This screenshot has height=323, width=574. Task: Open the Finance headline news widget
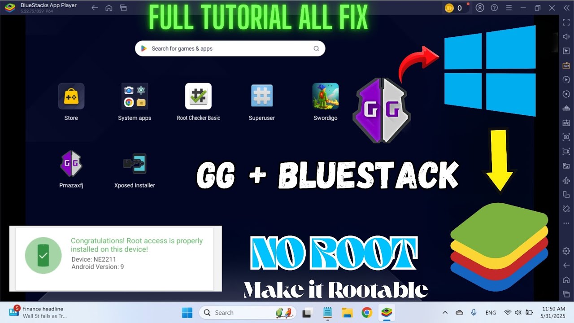pos(38,312)
